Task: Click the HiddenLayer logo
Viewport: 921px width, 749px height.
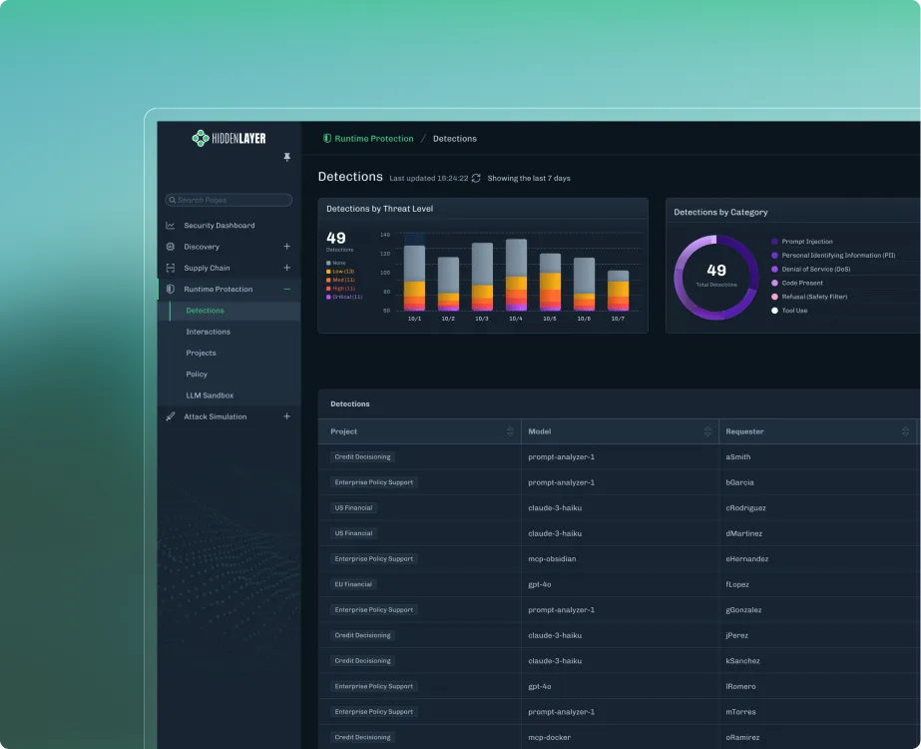Action: 229,138
